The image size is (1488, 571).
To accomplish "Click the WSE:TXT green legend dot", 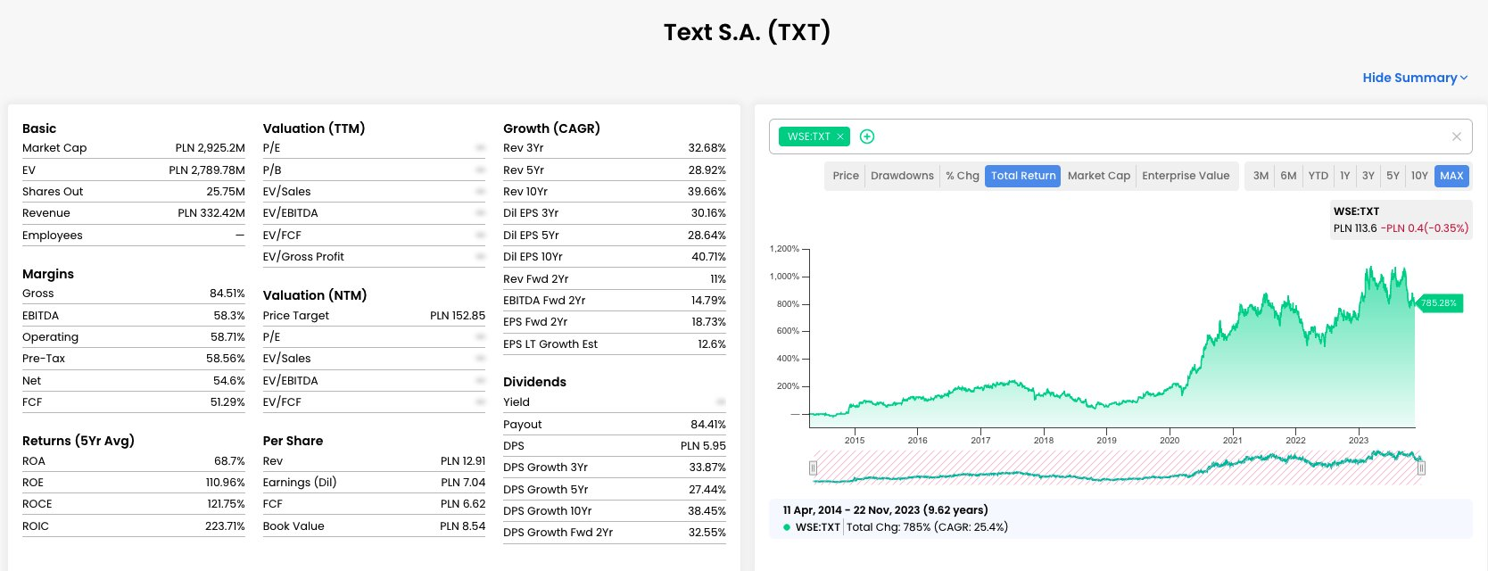I will coord(787,527).
